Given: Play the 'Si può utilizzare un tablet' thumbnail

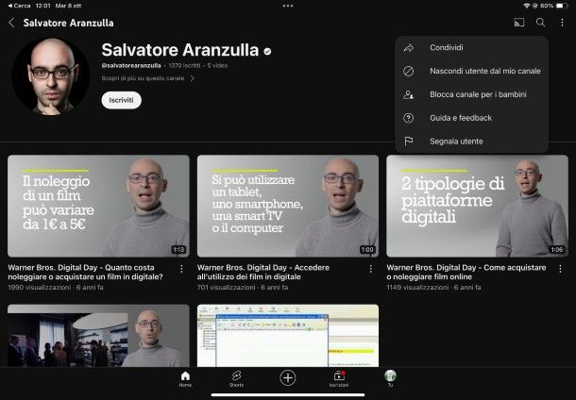Looking at the screenshot, I should [288, 207].
